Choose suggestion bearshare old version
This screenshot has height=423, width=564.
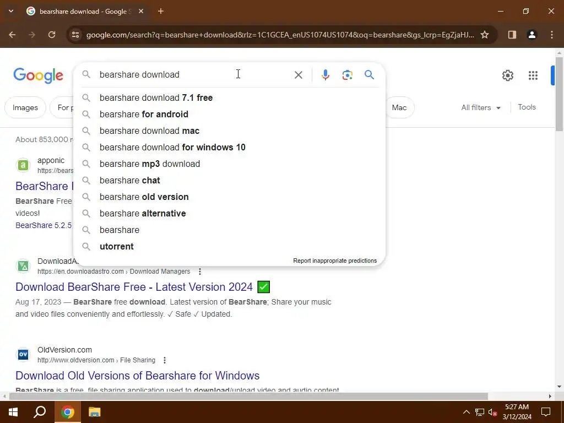tap(229, 197)
